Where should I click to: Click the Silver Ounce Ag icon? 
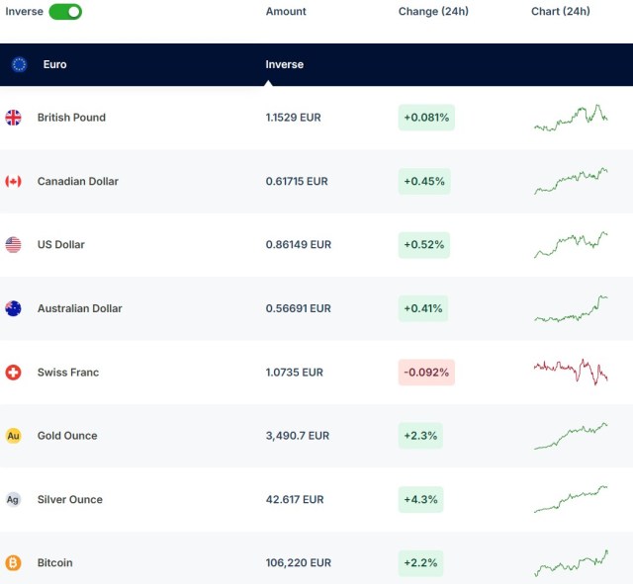click(x=14, y=500)
